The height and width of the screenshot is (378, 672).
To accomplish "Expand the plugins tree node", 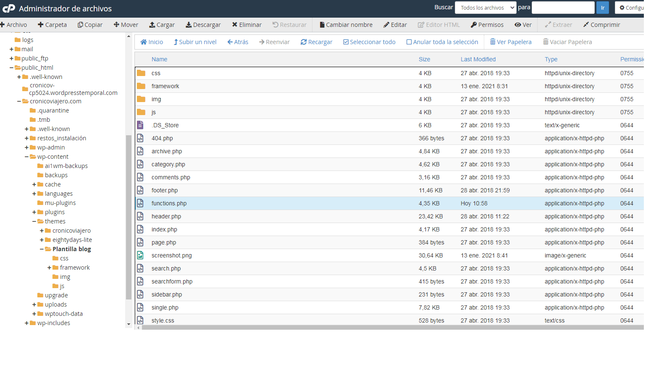I will click(x=34, y=212).
